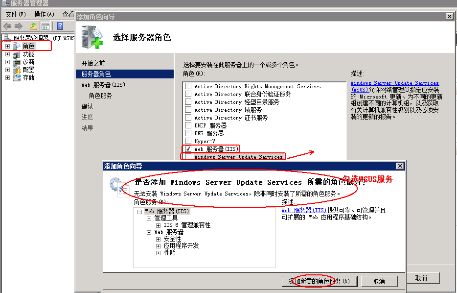The image size is (457, 293).
Task: Check the DHCP 服务器 role
Action: [x=188, y=125]
